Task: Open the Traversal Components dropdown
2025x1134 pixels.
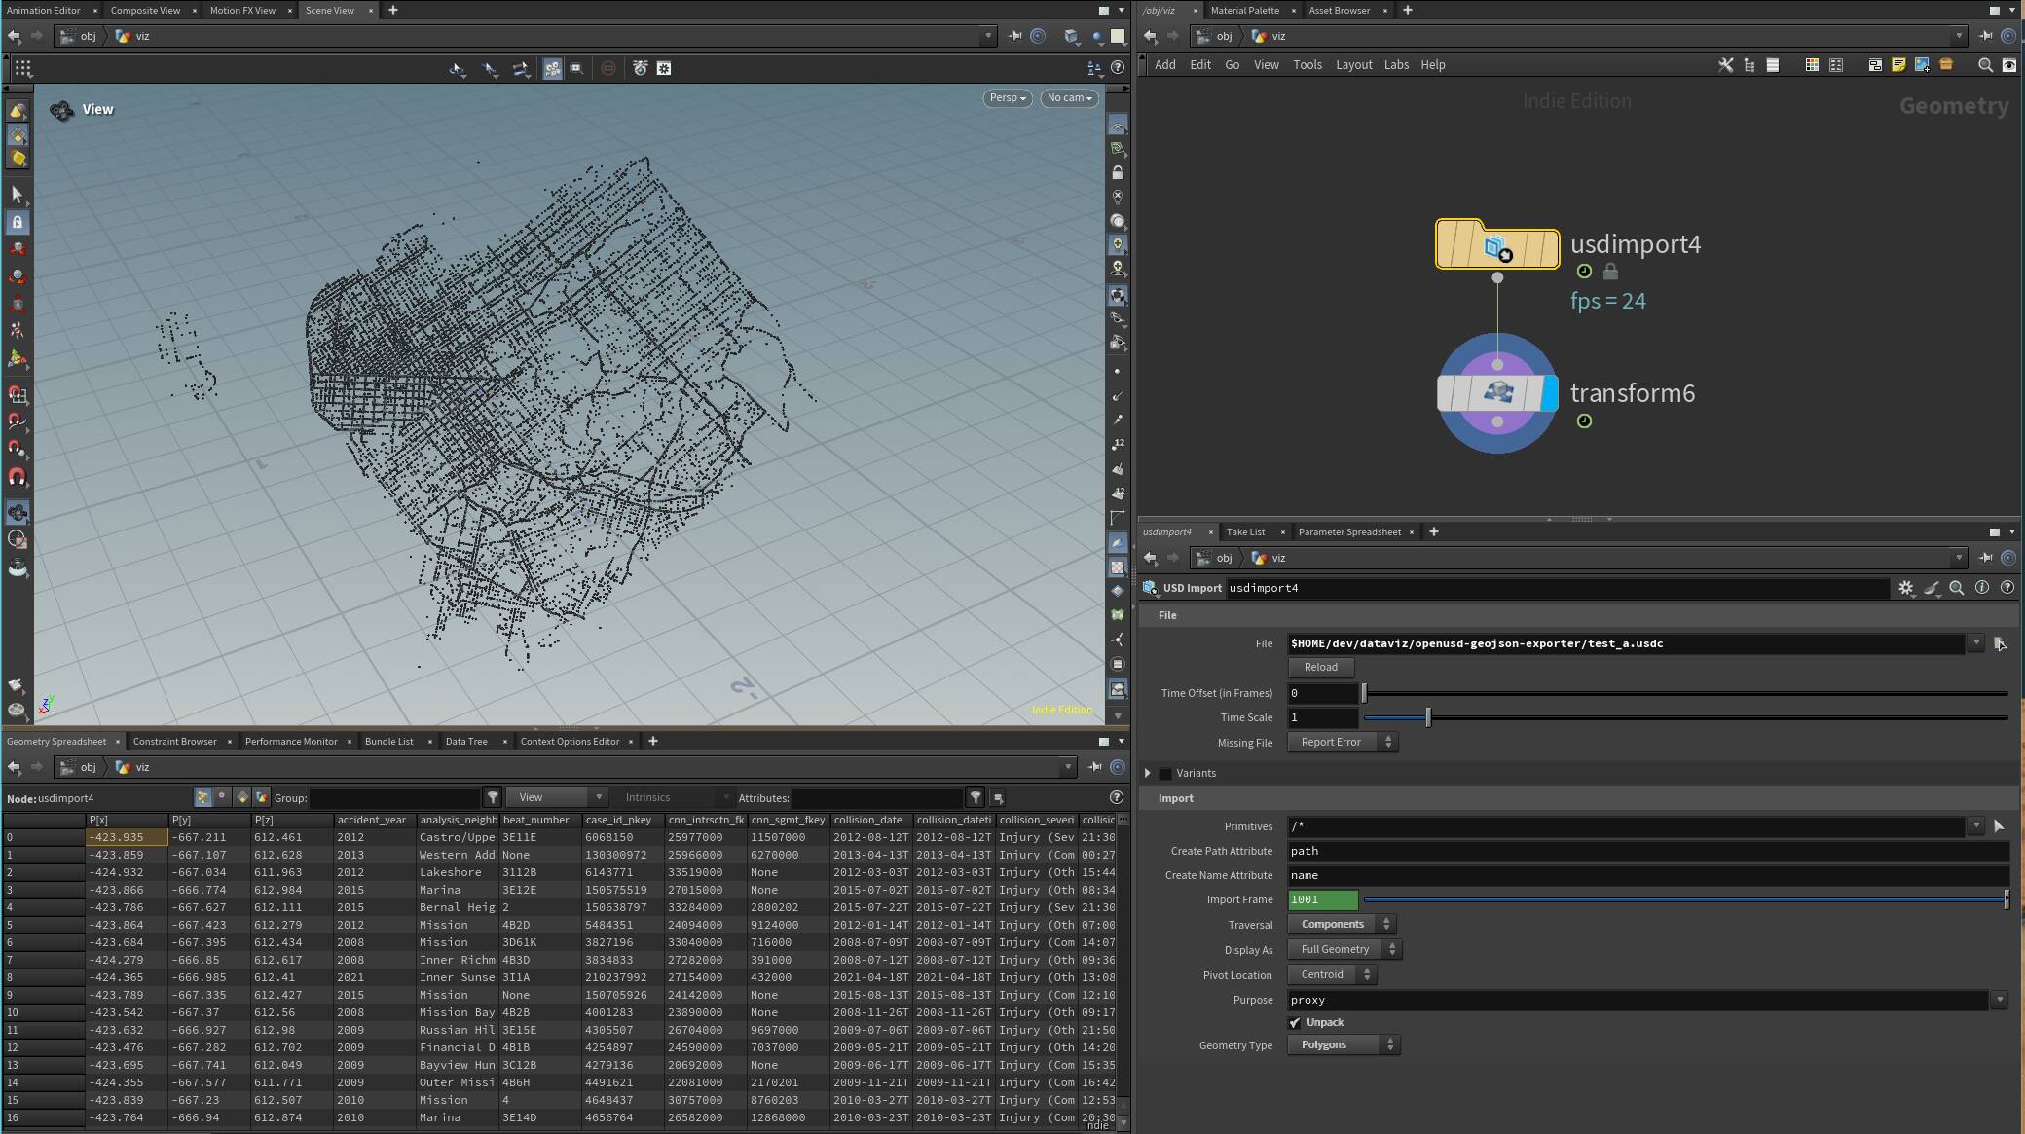Action: (x=1342, y=925)
